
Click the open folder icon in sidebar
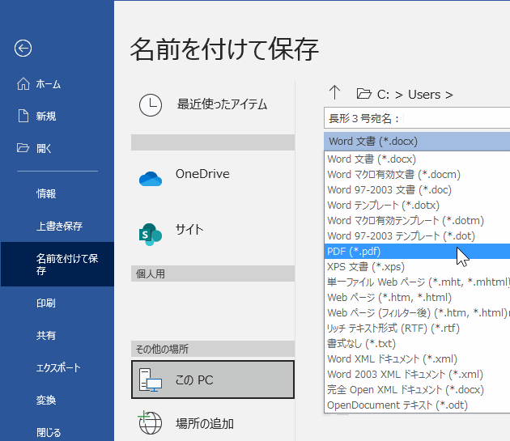[23, 148]
